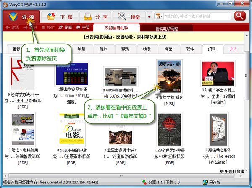Click the 已连接 globe connection icon
Viewport: 252px width, 188px height.
(205, 182)
